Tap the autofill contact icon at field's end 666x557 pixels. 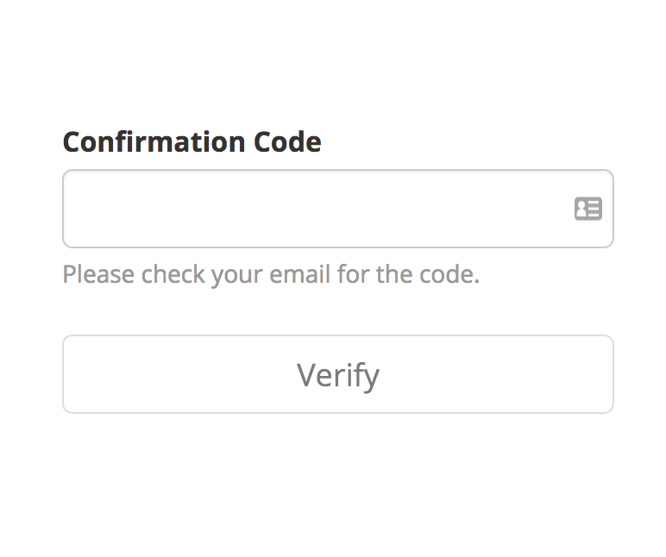588,209
